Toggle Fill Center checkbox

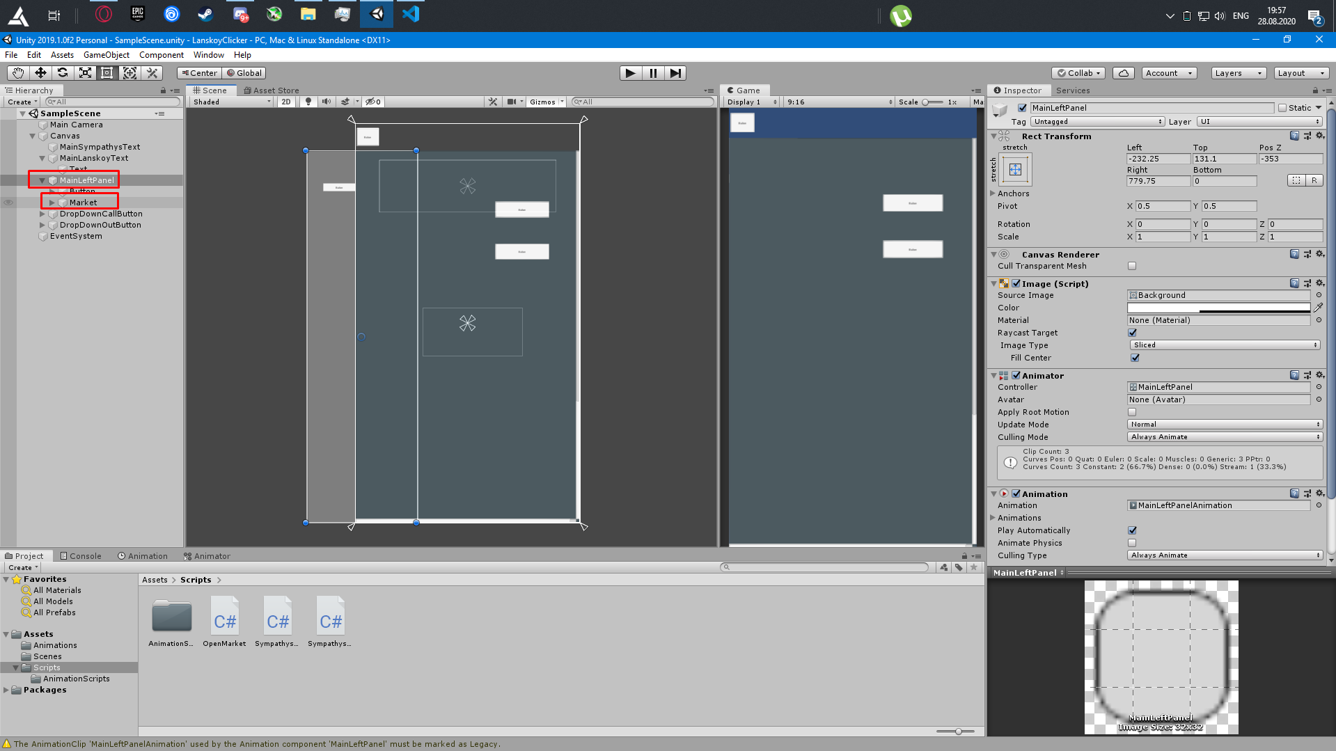tap(1135, 358)
